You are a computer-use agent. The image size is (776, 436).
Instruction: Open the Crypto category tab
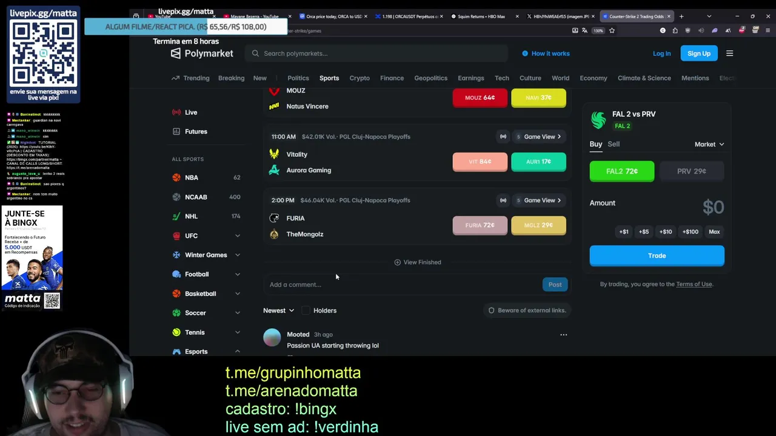click(360, 78)
